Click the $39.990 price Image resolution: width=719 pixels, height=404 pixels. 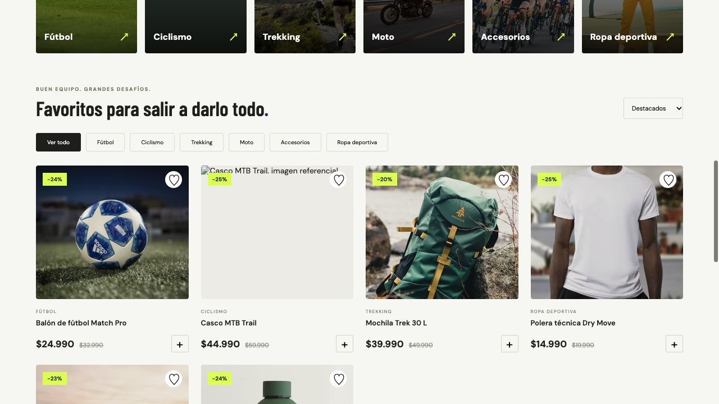pos(385,344)
